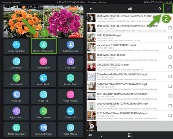Choose the Aspect Ratio tool
173x139 pixels.
(x=70, y=80)
